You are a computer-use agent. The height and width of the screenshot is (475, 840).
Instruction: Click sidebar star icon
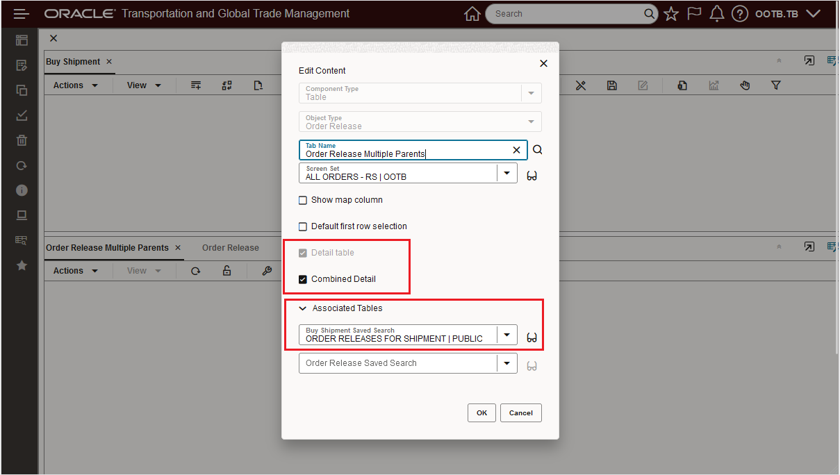(22, 265)
